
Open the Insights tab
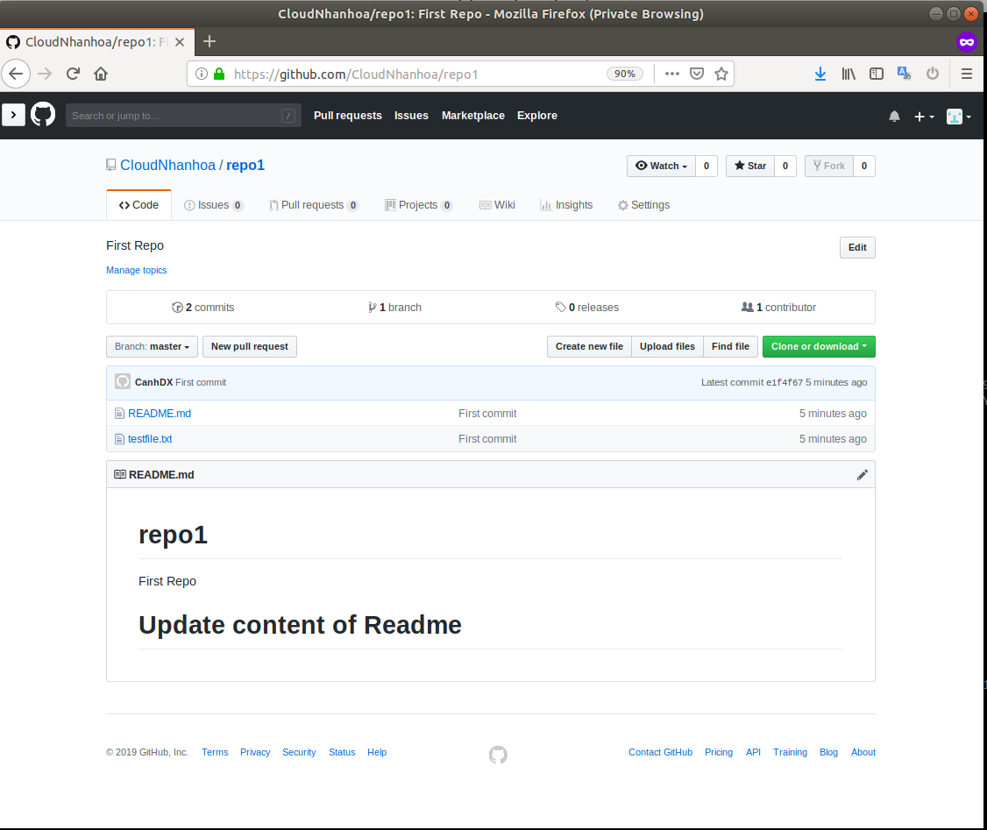tap(566, 205)
